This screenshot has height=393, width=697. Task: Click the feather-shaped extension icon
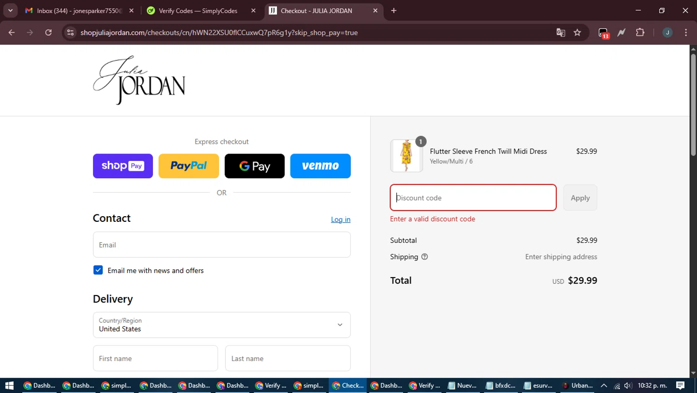click(x=621, y=32)
